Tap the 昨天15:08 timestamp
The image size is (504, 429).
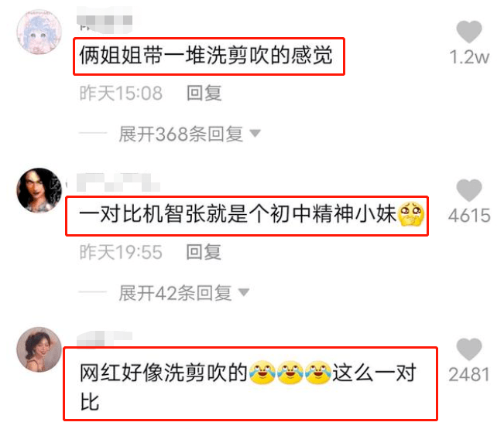pyautogui.click(x=121, y=93)
